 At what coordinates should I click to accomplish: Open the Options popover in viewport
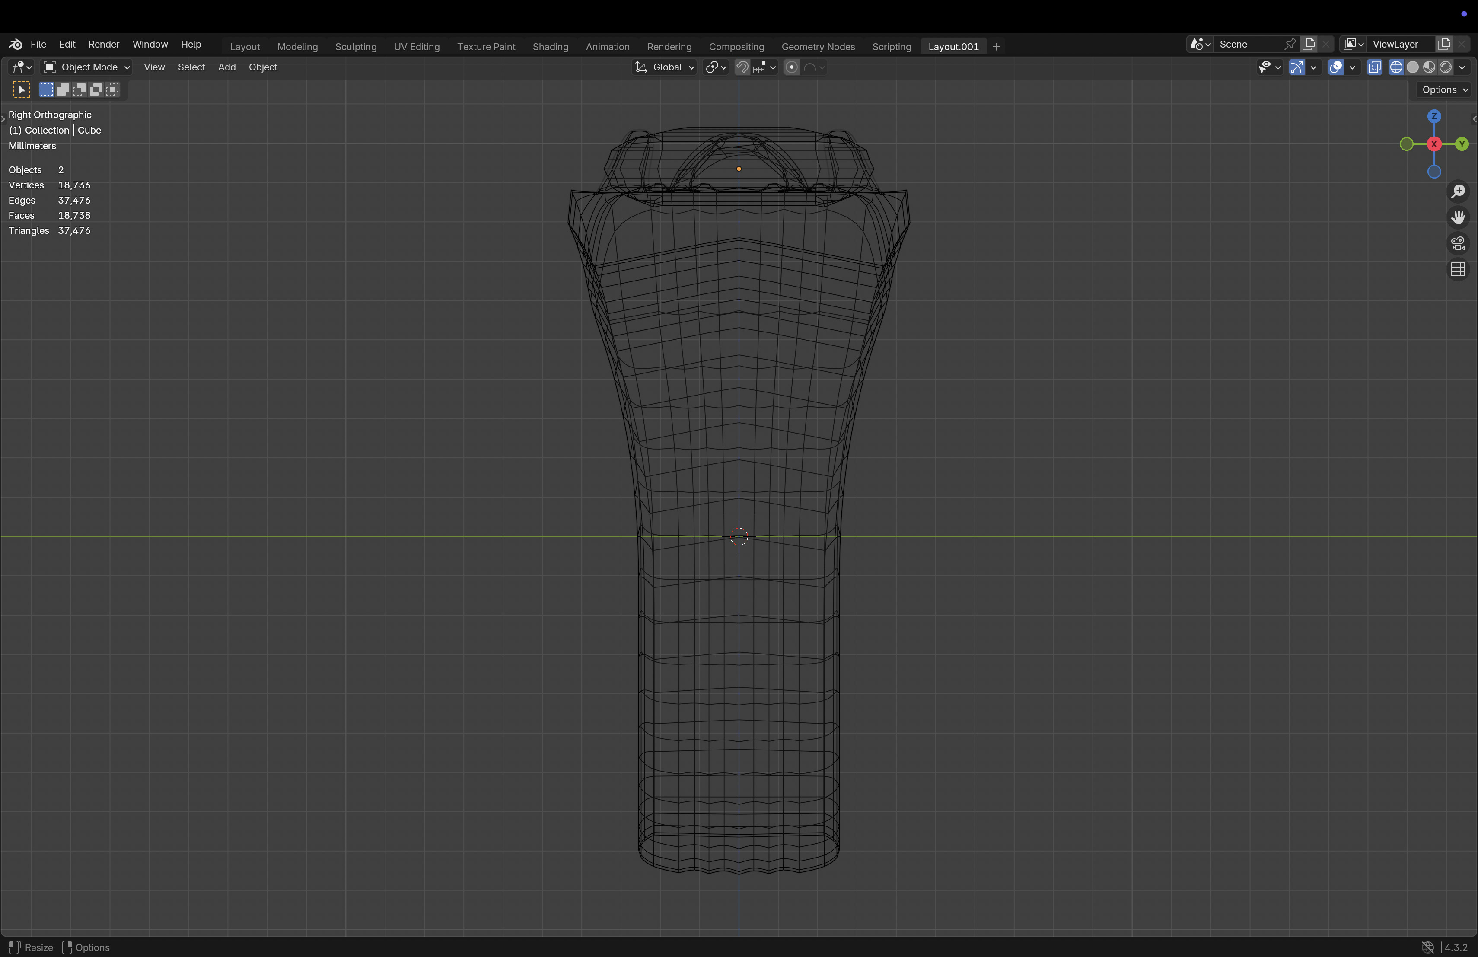1444,89
